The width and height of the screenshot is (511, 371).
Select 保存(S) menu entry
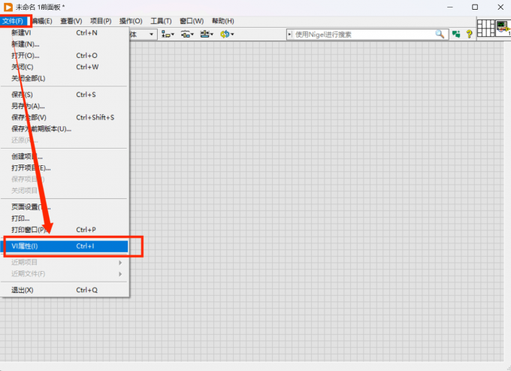[x=65, y=95]
